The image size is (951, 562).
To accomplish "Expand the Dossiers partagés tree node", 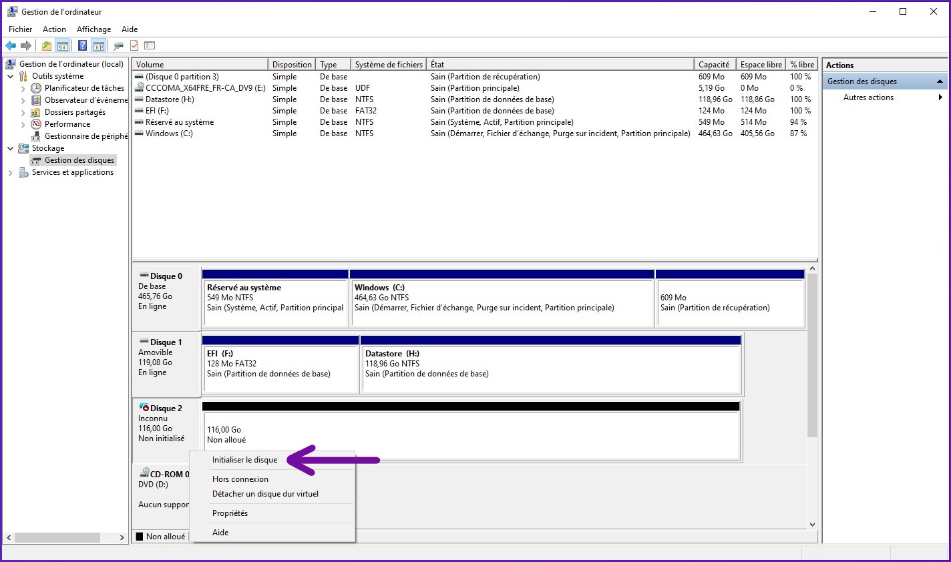I will click(23, 112).
